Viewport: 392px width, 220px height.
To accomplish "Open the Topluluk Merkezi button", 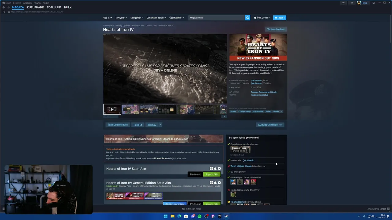I will click(x=276, y=29).
